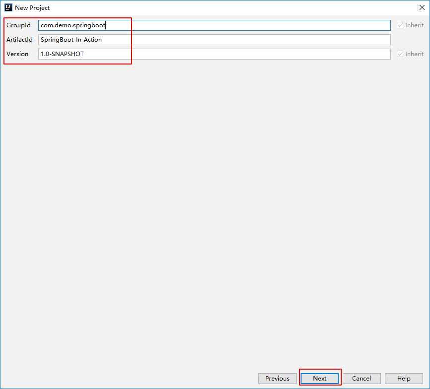
Task: Click the Next button to proceed
Action: pyautogui.click(x=319, y=378)
